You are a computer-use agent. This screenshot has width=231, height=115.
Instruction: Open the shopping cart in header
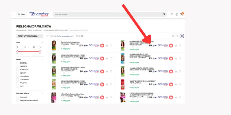pos(182,14)
